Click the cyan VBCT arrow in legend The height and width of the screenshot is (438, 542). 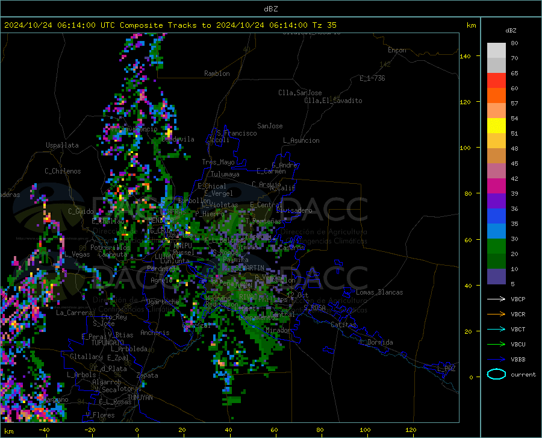click(496, 329)
